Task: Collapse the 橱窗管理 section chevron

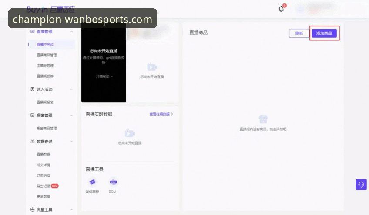Action: [x=71, y=116]
